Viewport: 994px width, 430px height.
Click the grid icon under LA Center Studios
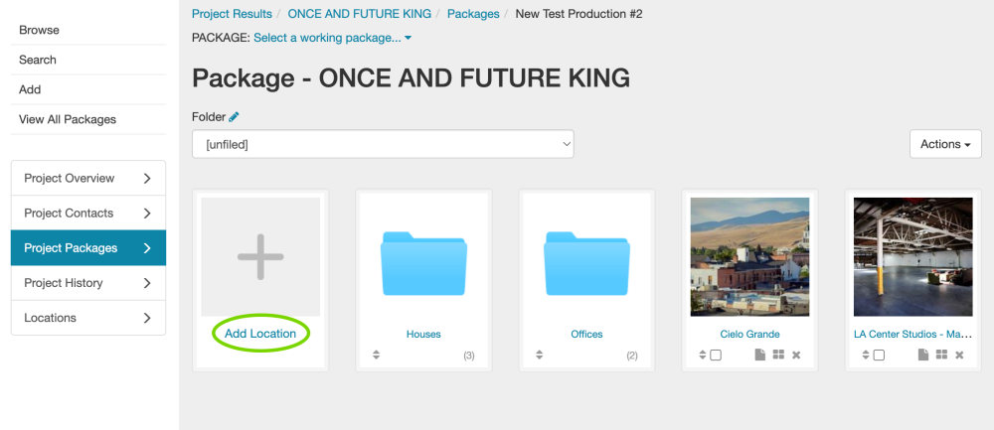[941, 355]
